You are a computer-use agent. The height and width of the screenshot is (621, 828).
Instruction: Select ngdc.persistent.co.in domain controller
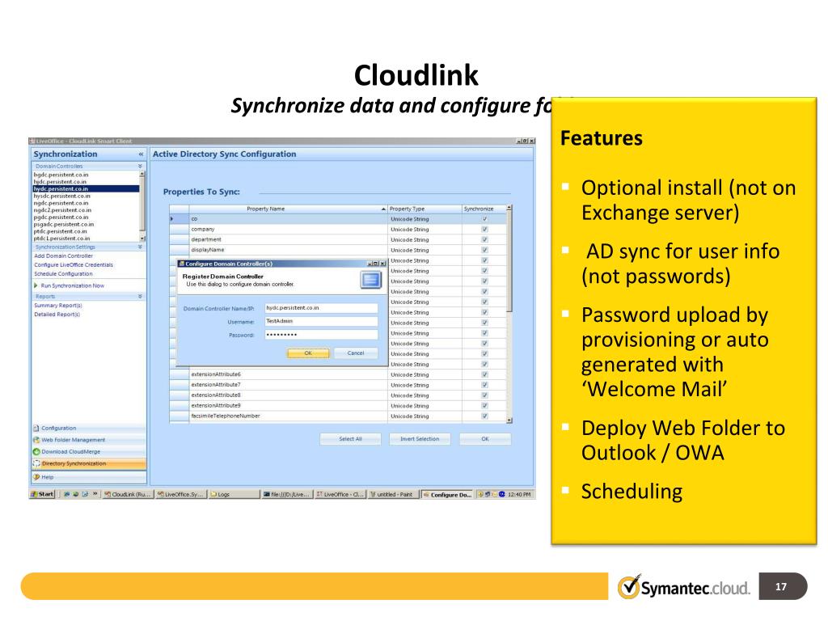coord(86,203)
